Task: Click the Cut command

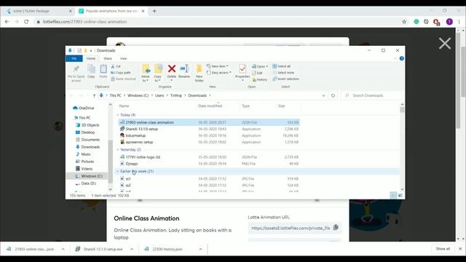Action: point(116,66)
